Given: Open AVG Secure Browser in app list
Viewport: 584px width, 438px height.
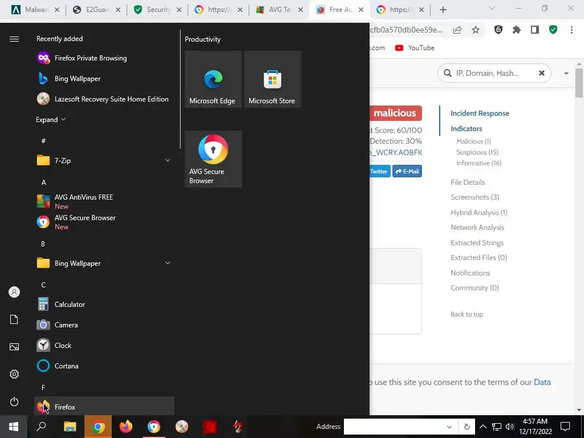Looking at the screenshot, I should click(x=105, y=222).
